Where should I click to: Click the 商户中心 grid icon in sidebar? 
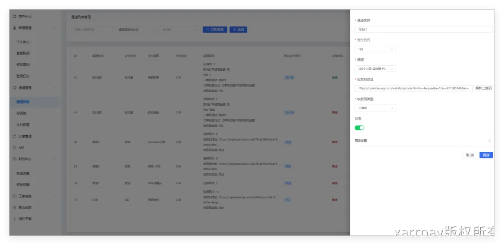click(14, 17)
